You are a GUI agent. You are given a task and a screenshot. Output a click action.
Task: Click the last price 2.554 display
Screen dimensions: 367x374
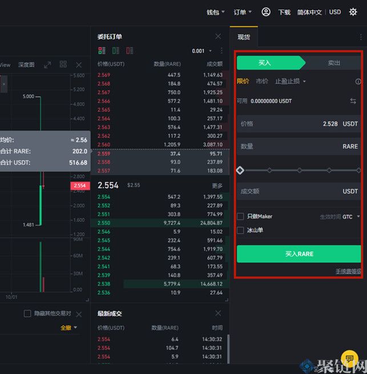108,186
